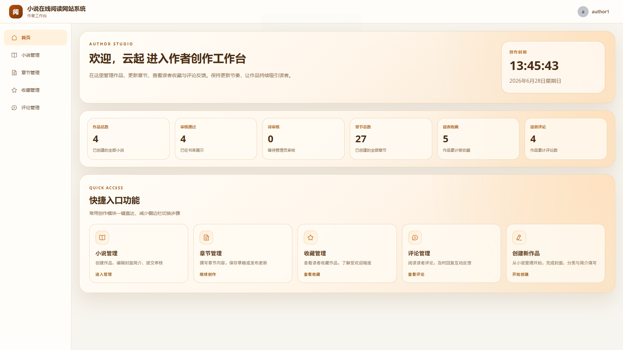The width and height of the screenshot is (623, 350).
Task: Click the 创建新作品 card title
Action: (526, 253)
